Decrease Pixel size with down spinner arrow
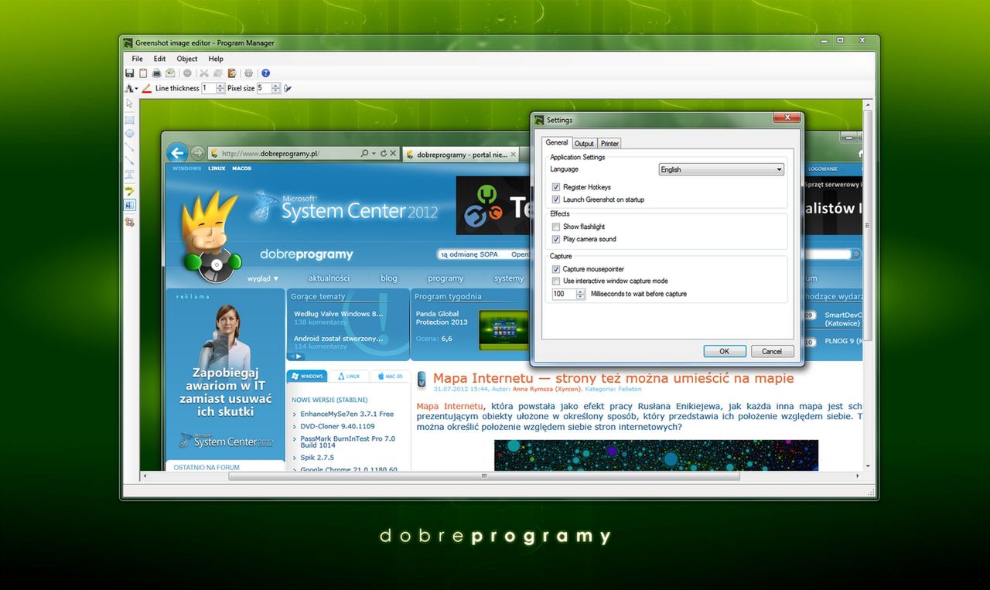The width and height of the screenshot is (990, 590). (x=276, y=91)
